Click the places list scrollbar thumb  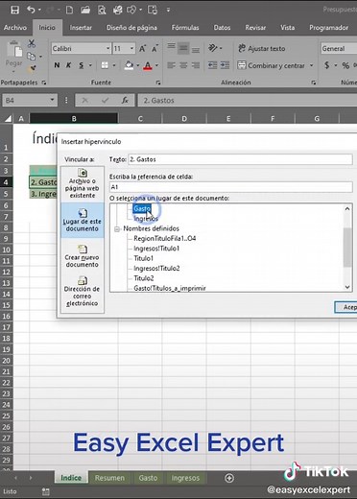coord(347,247)
